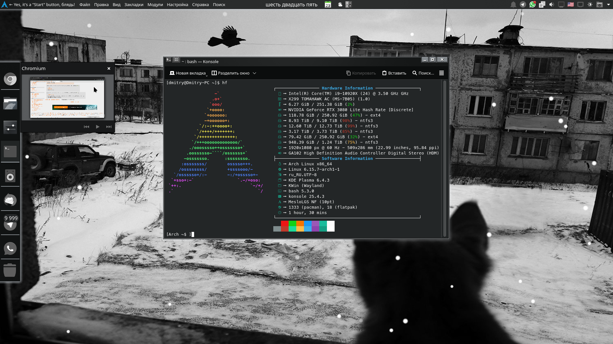Click the Chromium window preview thumbnail

pos(67,97)
